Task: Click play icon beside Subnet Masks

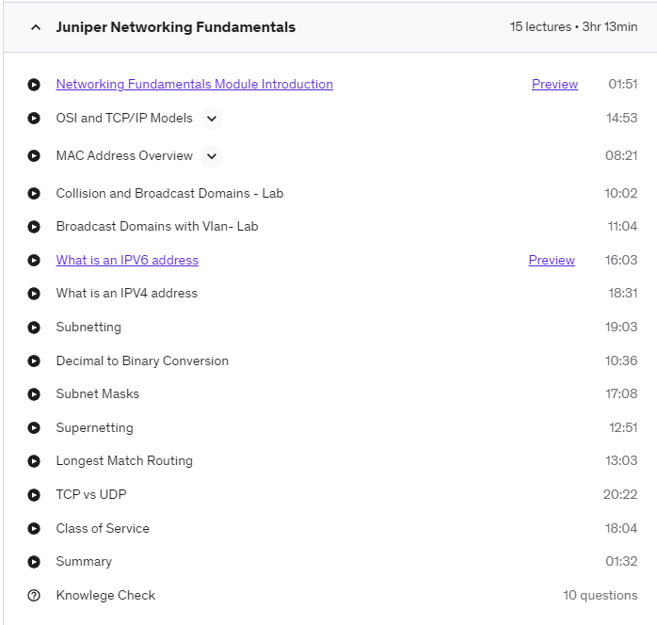Action: point(34,394)
